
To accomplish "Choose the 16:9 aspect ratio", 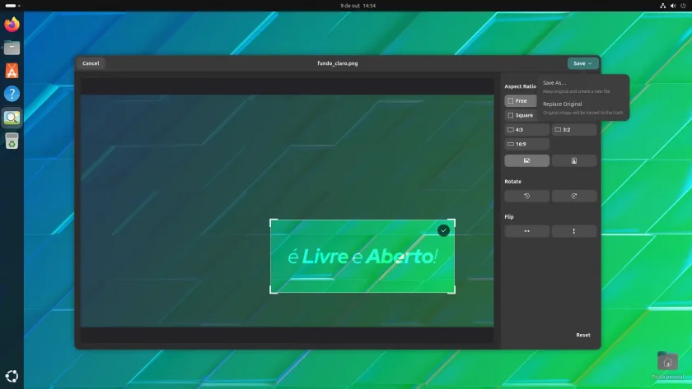I will pos(527,144).
